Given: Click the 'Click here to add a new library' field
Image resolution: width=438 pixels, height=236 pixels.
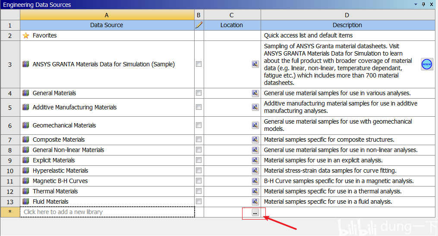Looking at the screenshot, I should pos(107,212).
